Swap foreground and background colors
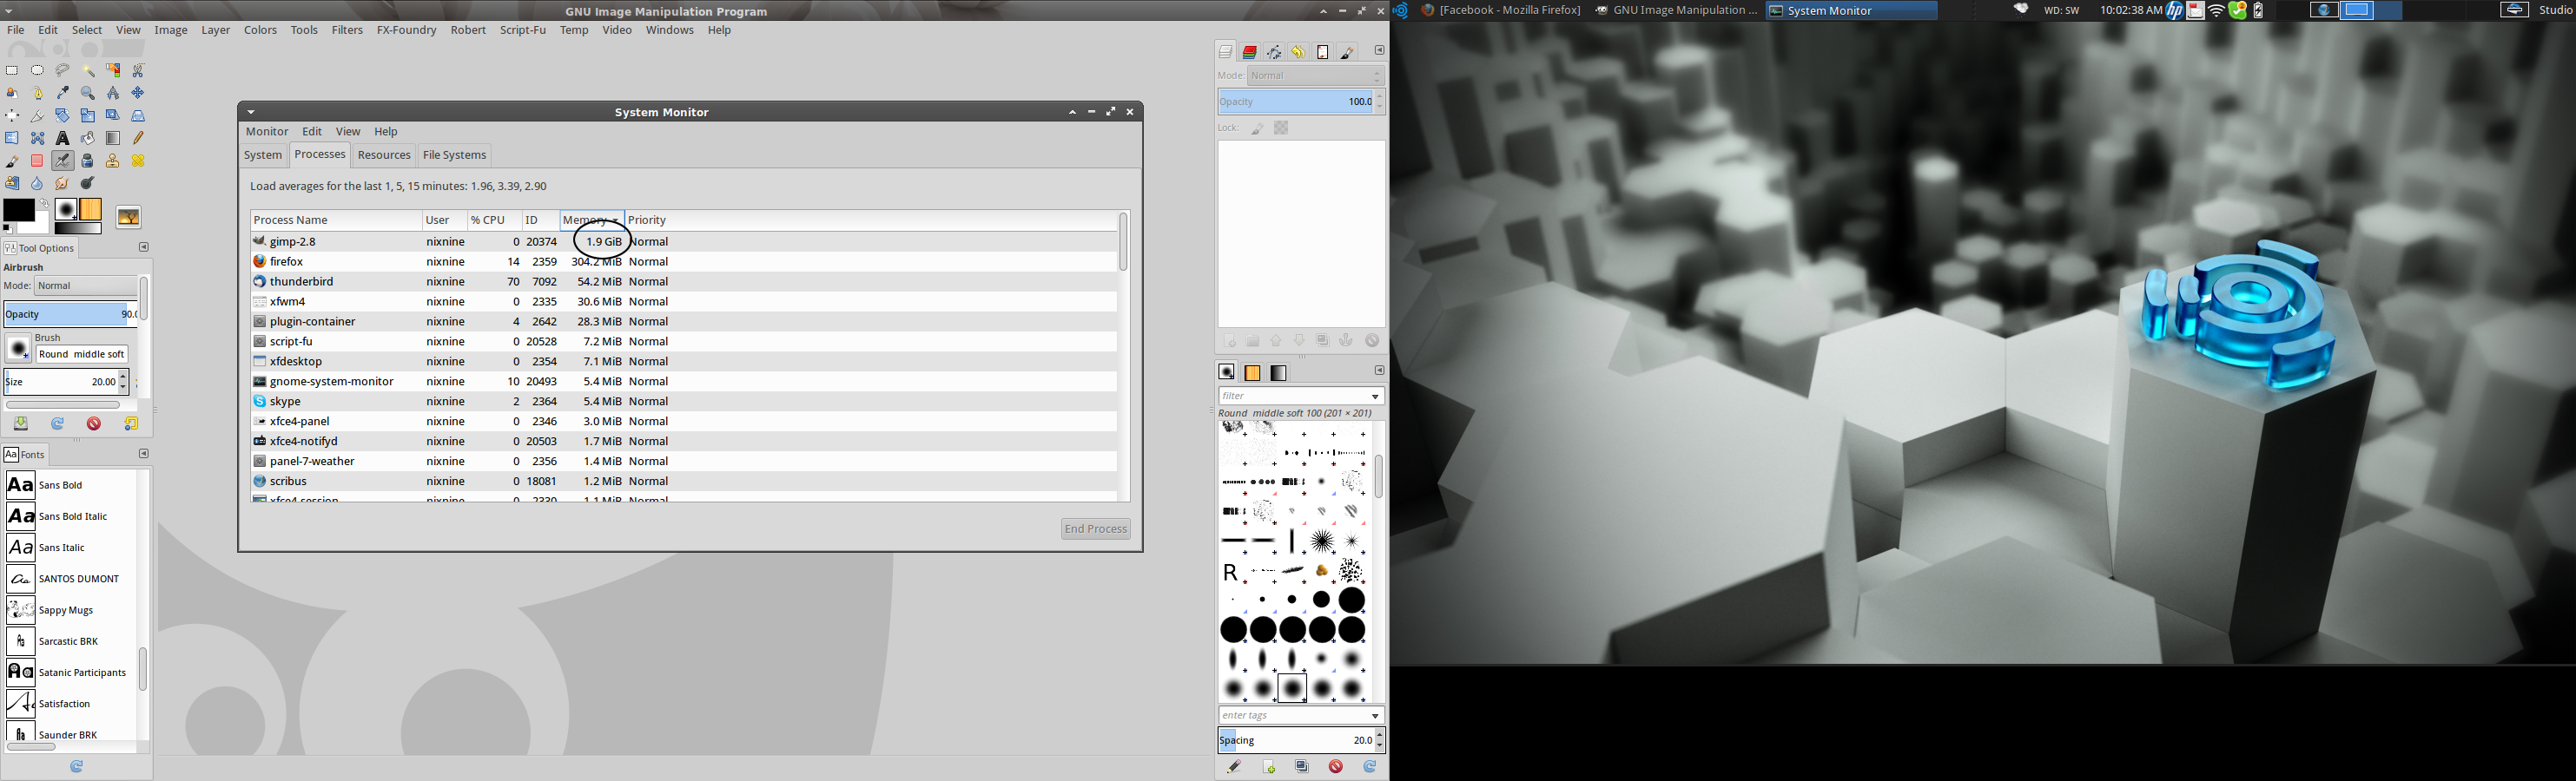 tap(44, 203)
